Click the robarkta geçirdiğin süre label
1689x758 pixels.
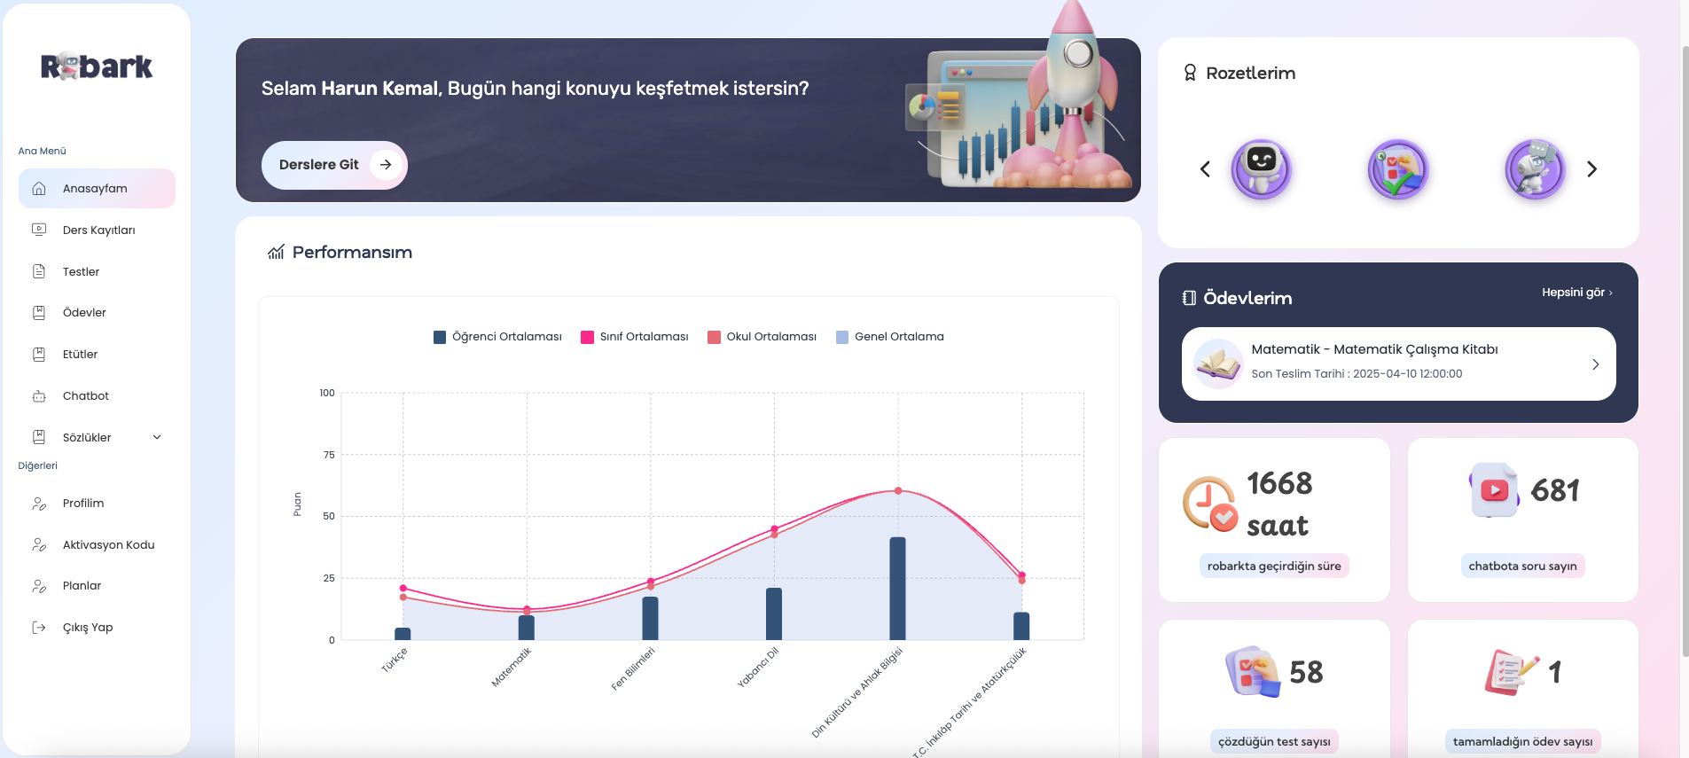(1274, 566)
